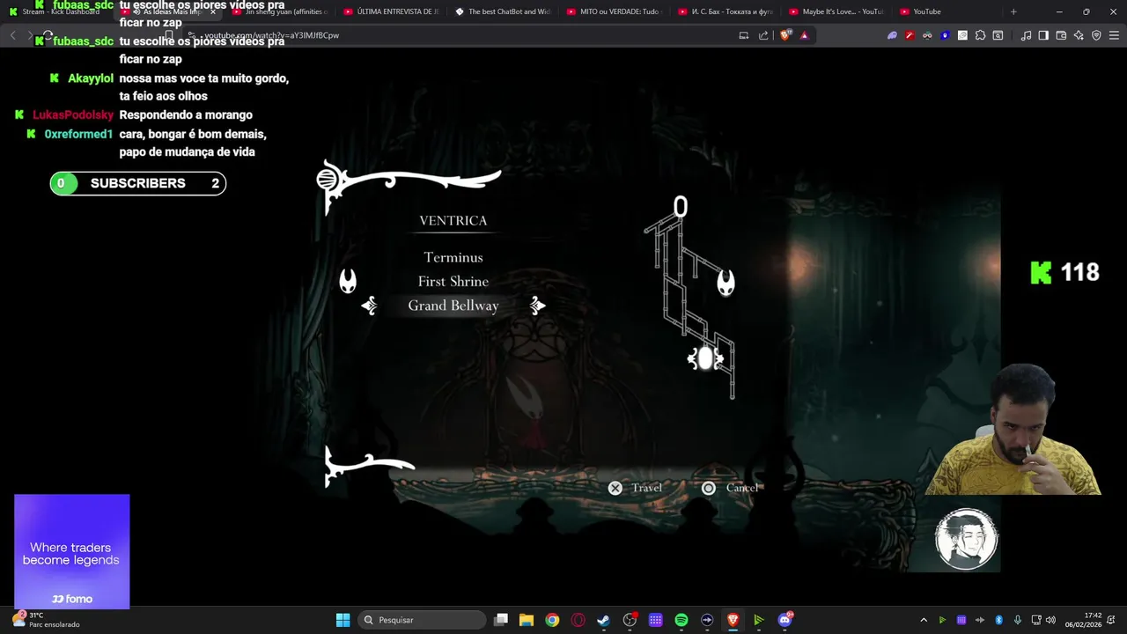Select Terminus in the travel list
Image resolution: width=1127 pixels, height=634 pixels.
click(x=453, y=257)
